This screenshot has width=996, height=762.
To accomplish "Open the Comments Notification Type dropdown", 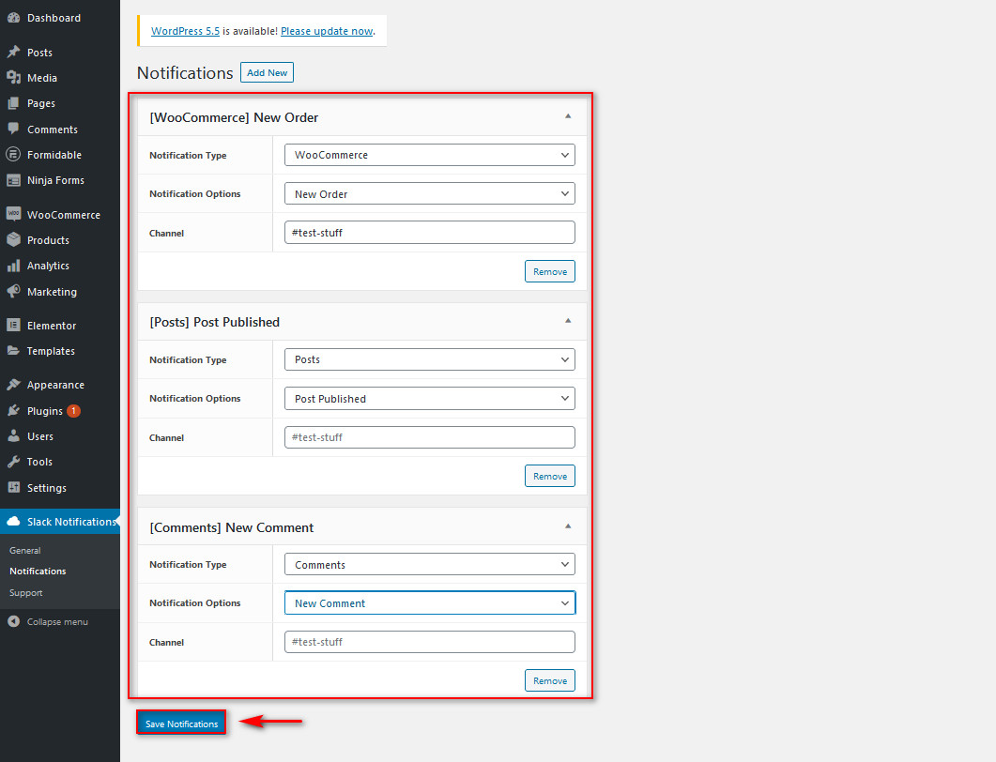I will click(x=430, y=565).
